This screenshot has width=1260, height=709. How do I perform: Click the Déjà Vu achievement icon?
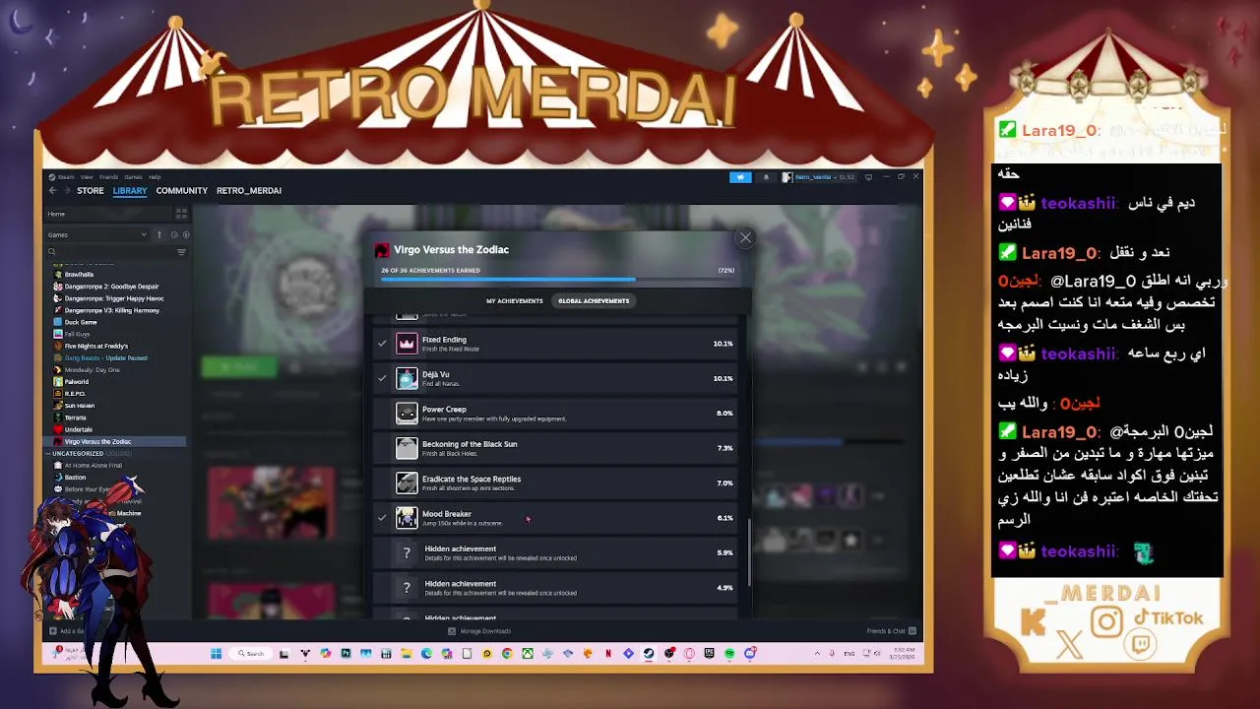pyautogui.click(x=407, y=378)
